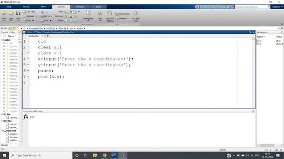Screen dimensions: 284x159
Task: Click the Find magnifier icon in the ribbon
Action: [42, 21]
